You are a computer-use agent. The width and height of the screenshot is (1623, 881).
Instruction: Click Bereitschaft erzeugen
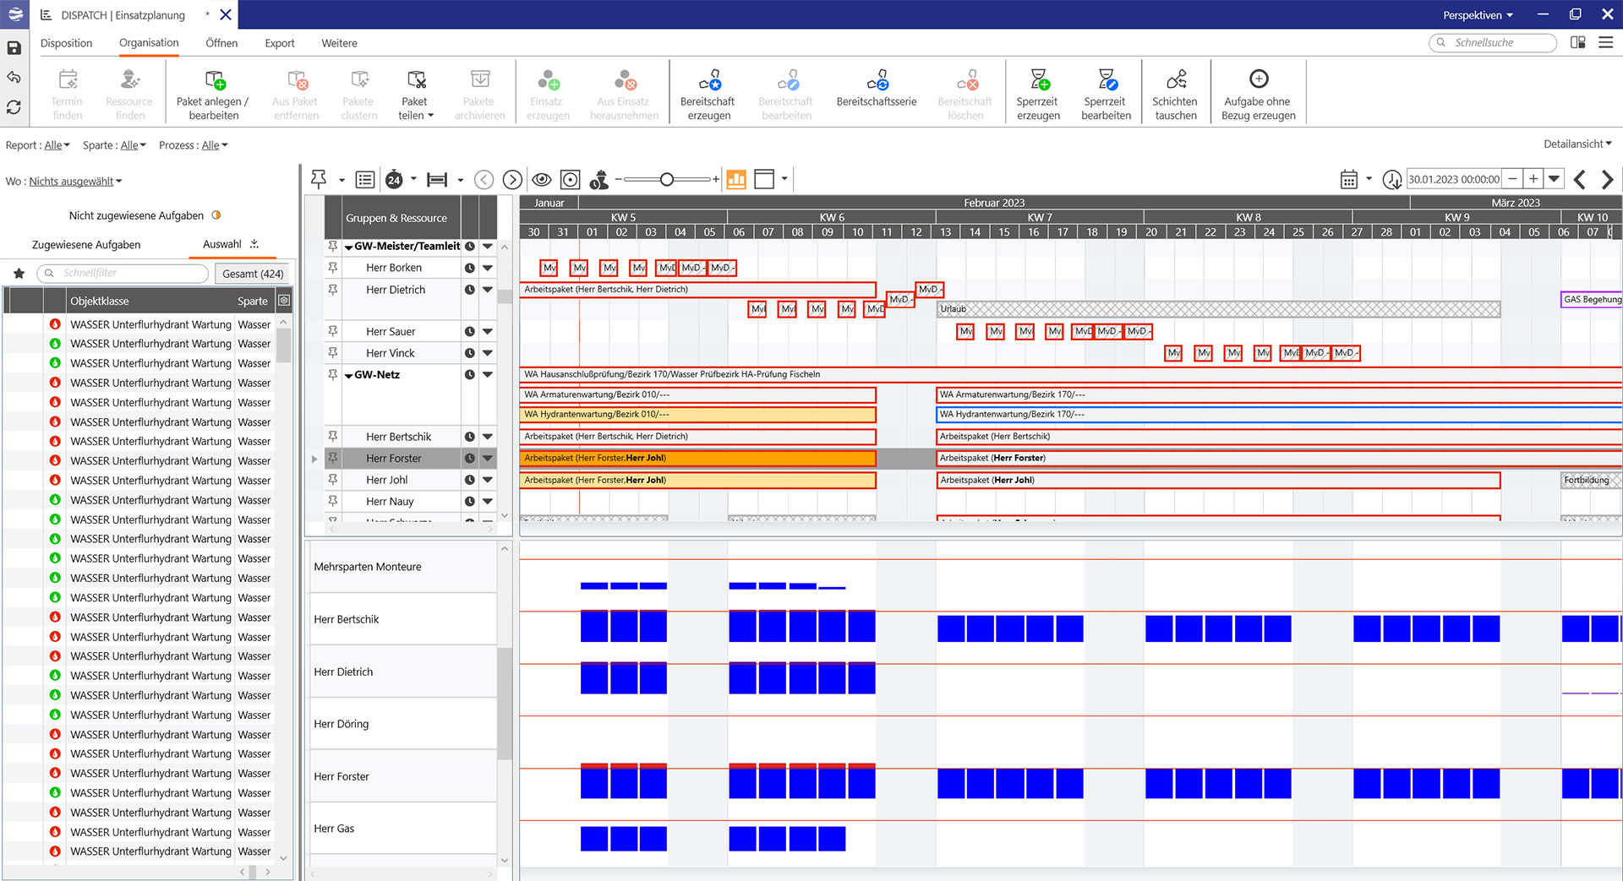708,95
